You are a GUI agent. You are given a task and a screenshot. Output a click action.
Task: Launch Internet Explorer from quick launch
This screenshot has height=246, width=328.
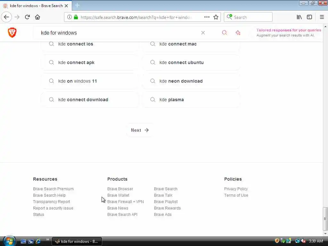coord(38,242)
